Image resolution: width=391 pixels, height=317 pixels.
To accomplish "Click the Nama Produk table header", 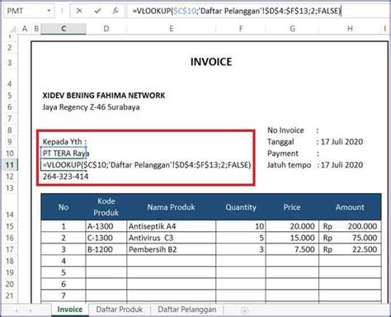I will tap(172, 207).
